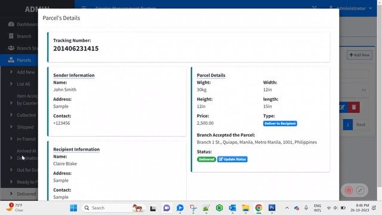Click the Add New button behind modal
This screenshot has width=382, height=215.
click(359, 55)
